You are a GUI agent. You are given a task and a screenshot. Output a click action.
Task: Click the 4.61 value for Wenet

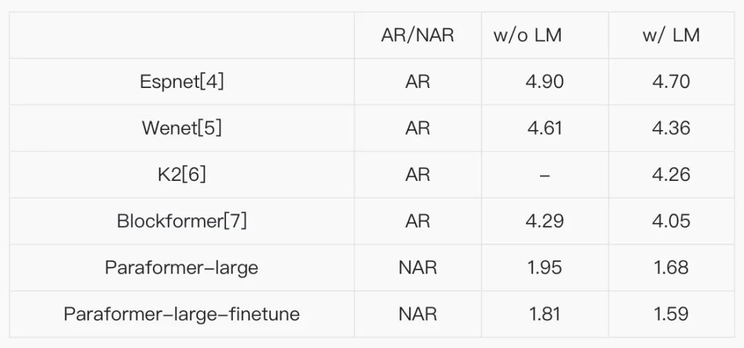pos(545,129)
